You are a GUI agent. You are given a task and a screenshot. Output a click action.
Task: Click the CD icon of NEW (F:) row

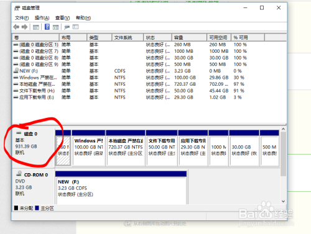pyautogui.click(x=16, y=71)
